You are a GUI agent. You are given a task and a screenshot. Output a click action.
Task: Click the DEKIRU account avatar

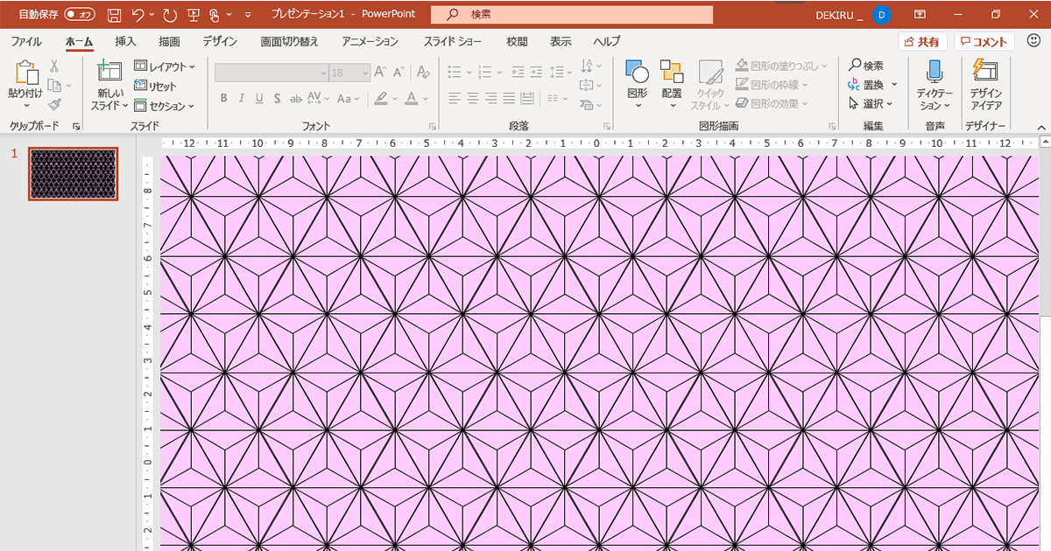tap(882, 14)
